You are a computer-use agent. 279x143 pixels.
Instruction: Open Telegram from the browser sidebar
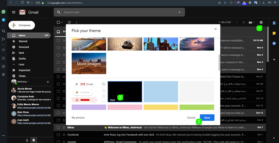3,20
